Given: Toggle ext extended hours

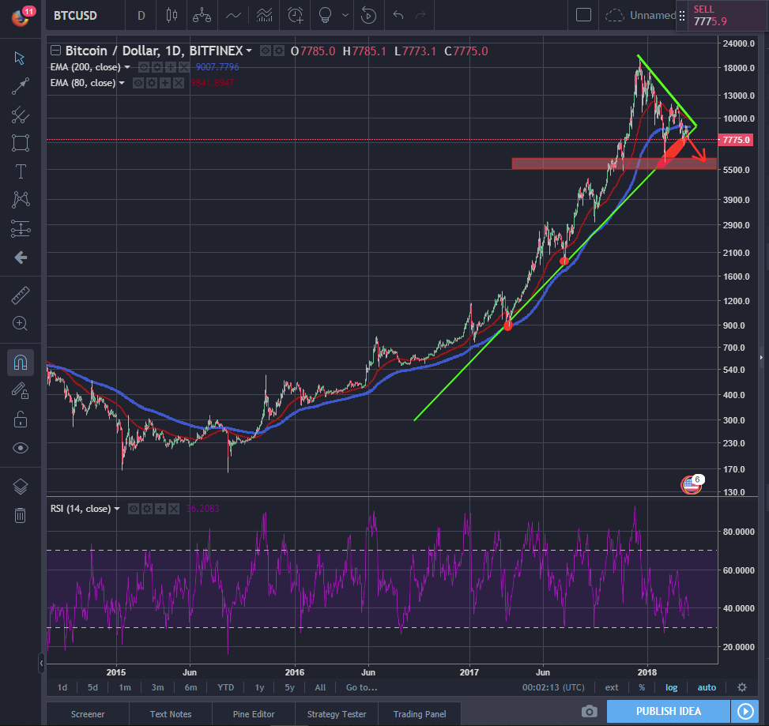Looking at the screenshot, I should (612, 687).
